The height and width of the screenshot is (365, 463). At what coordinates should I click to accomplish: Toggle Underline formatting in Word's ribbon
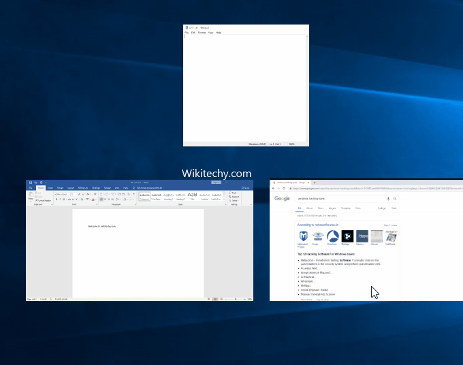(63, 200)
